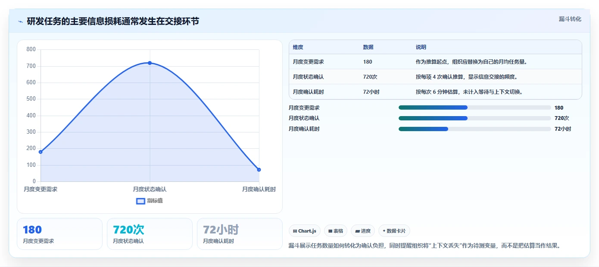The width and height of the screenshot is (599, 267).
Task: Open the 720次 月度状态确认 data card
Action: (x=150, y=234)
